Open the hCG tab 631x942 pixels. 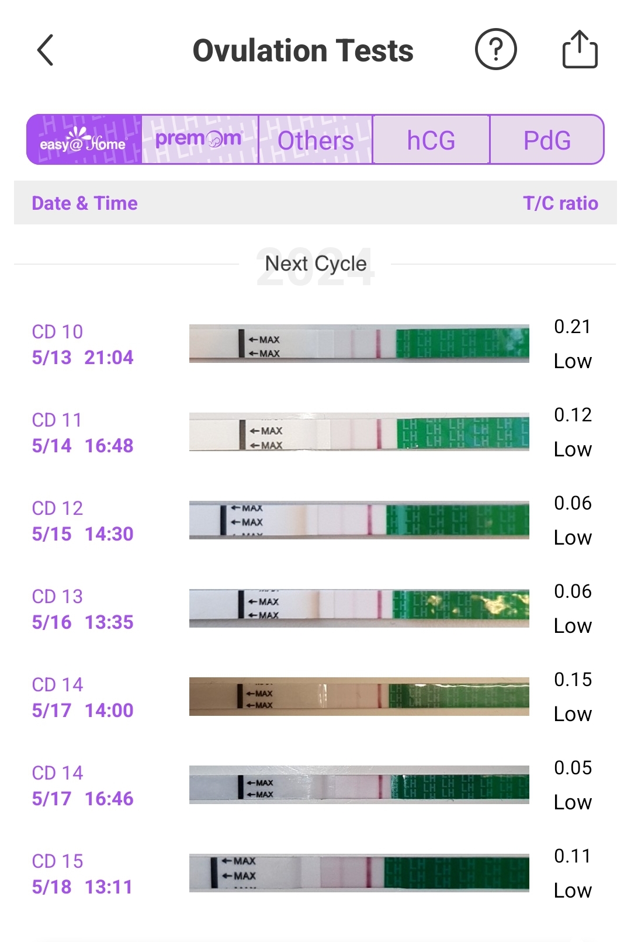click(x=431, y=140)
